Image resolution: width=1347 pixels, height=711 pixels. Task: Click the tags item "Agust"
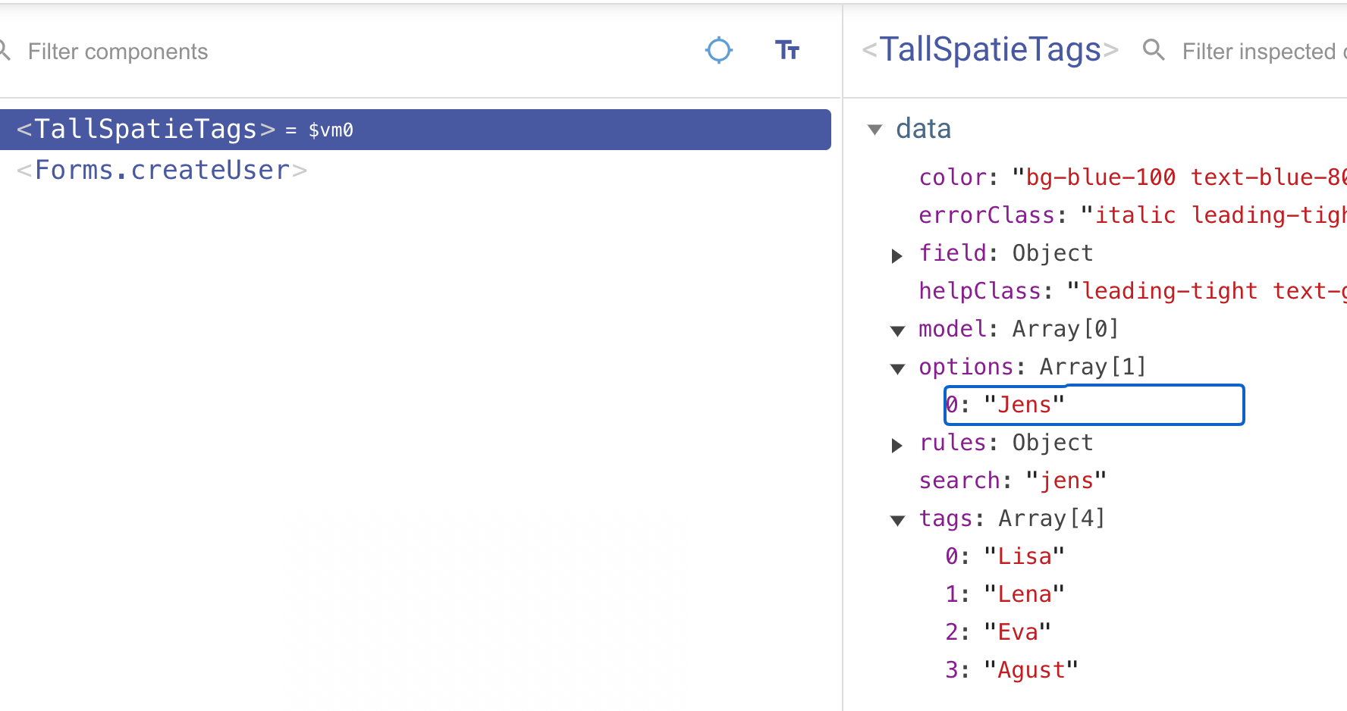click(x=1012, y=670)
